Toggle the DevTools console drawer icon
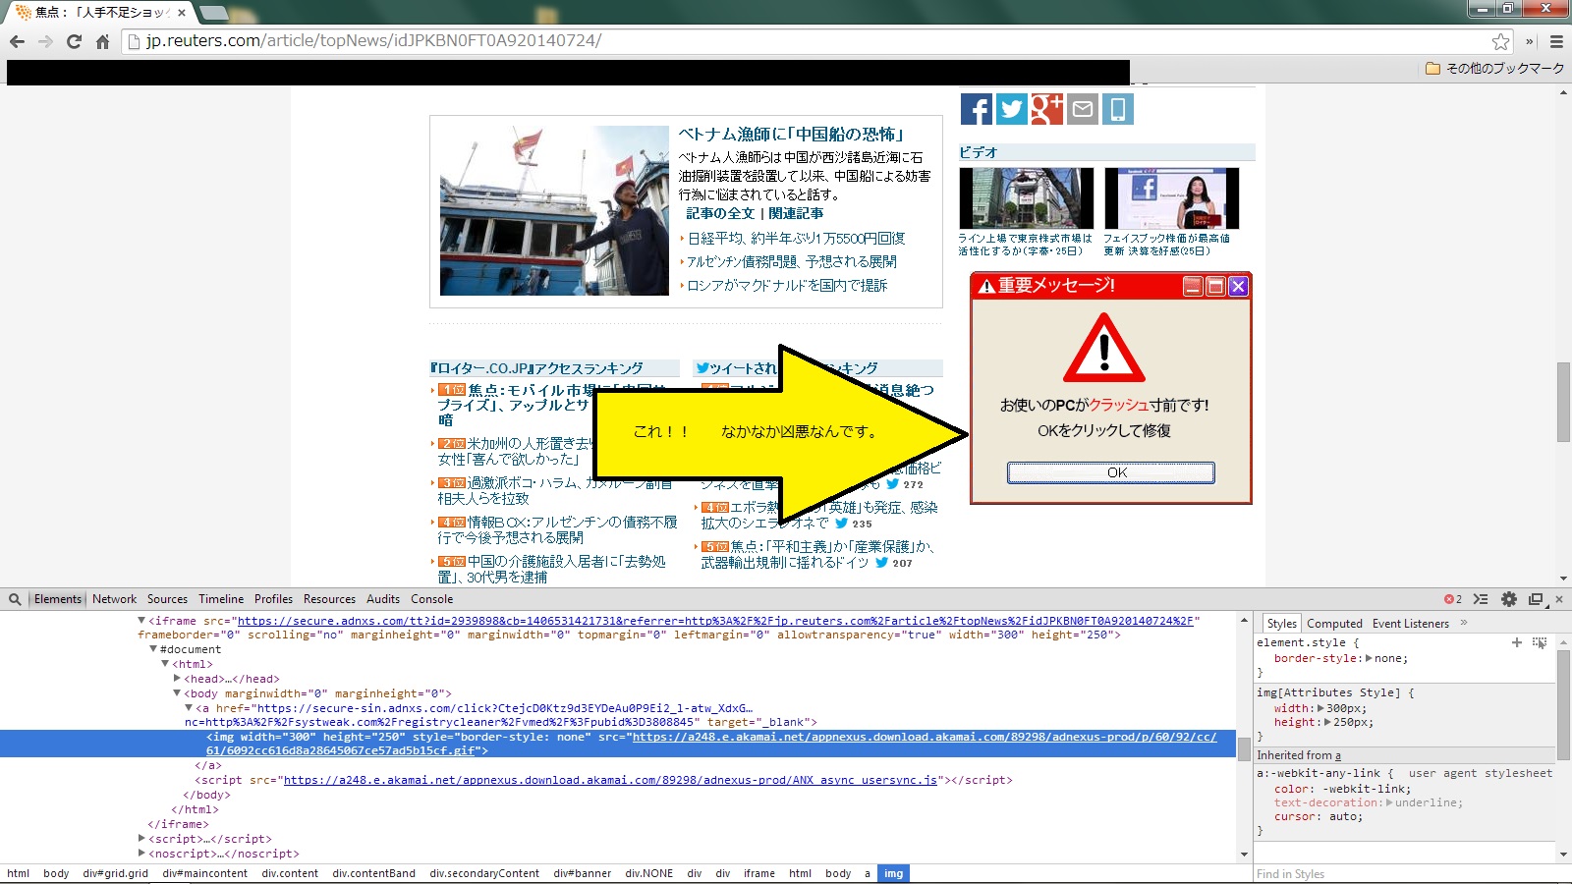 1481,599
